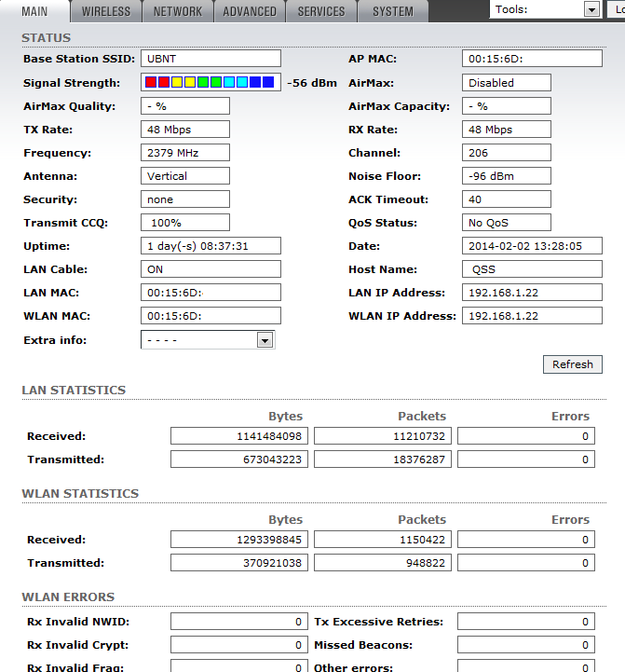Click the Uptime value field
The height and width of the screenshot is (672, 625).
[211, 245]
